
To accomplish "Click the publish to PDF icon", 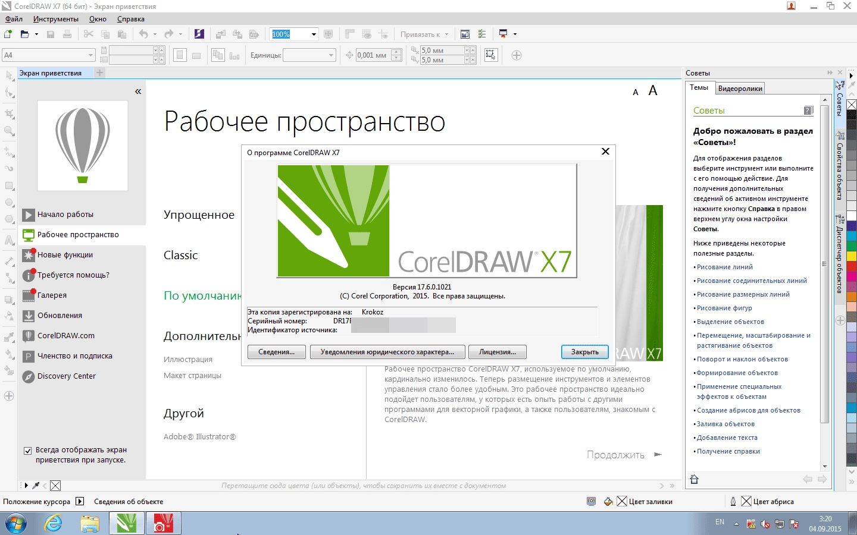I will 254,34.
